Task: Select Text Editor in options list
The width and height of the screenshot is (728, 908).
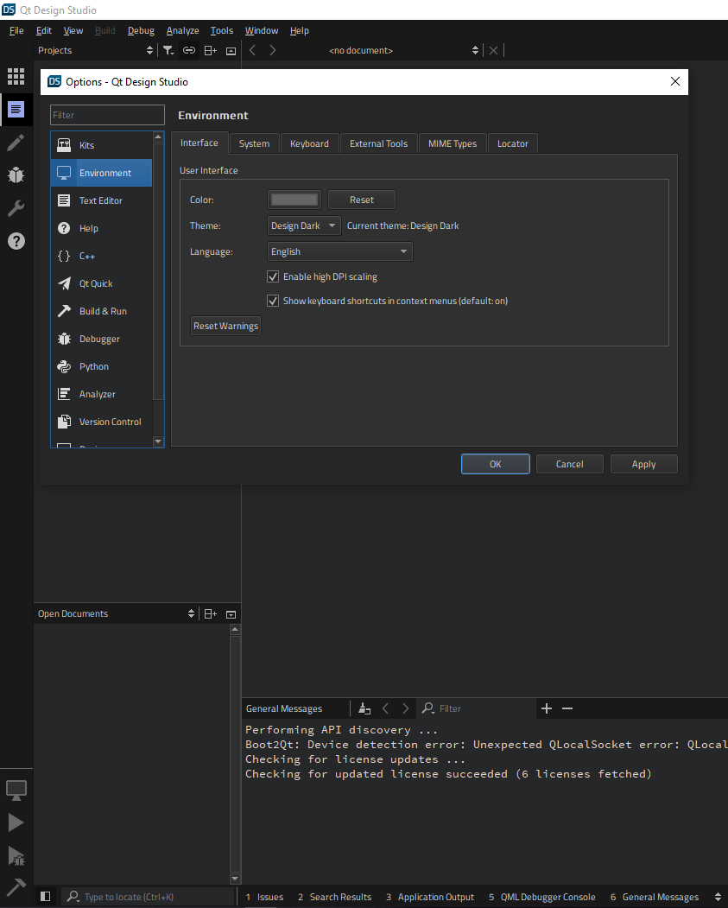Action: [x=101, y=200]
